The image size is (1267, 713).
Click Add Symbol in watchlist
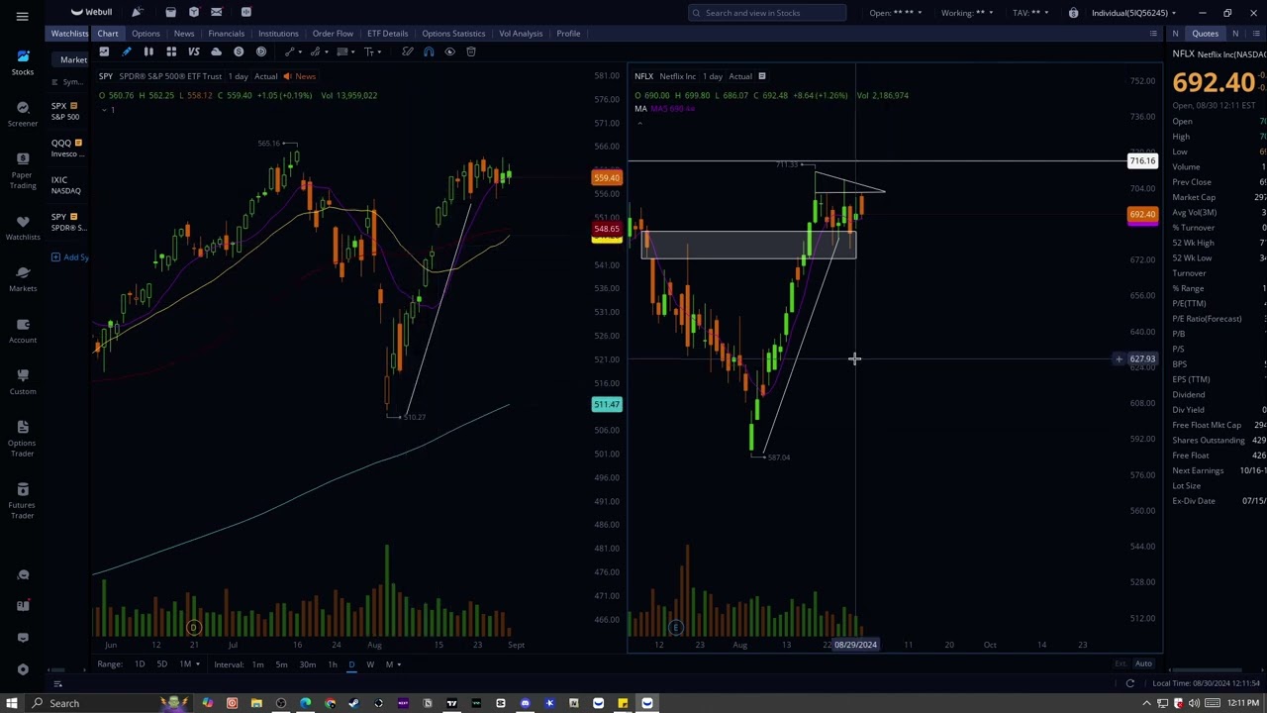[69, 257]
